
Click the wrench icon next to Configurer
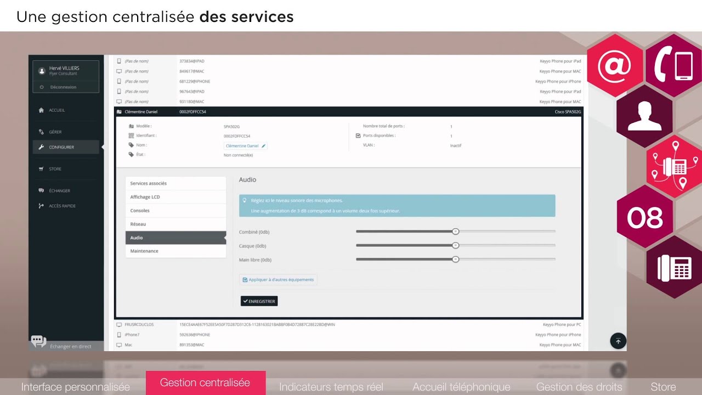point(41,147)
